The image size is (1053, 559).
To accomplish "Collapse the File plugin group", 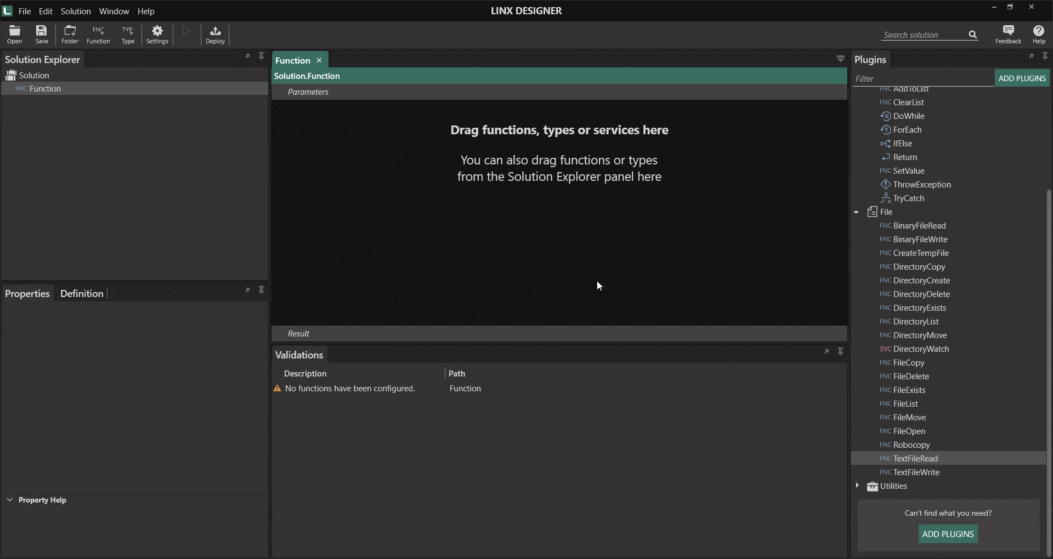I will [857, 212].
